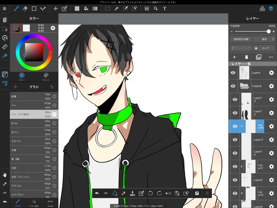Click flip horizontal icon in bottom toolbar
Image resolution: width=277 pixels, height=208 pixels.
tap(168, 193)
